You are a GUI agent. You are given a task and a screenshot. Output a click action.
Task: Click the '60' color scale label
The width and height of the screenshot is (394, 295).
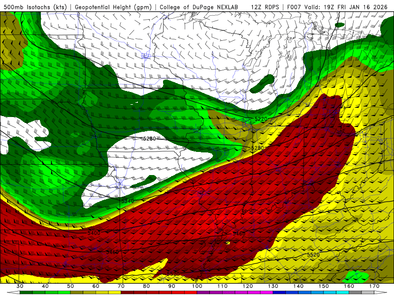pos(96,286)
